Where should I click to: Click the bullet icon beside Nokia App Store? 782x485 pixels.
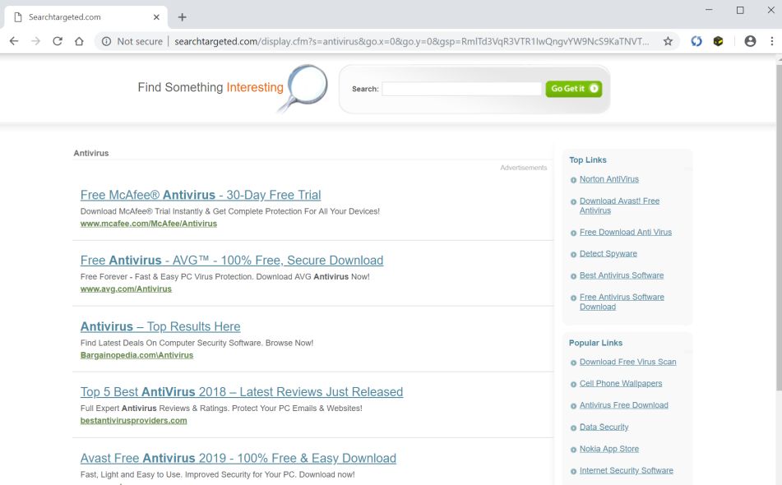click(573, 450)
